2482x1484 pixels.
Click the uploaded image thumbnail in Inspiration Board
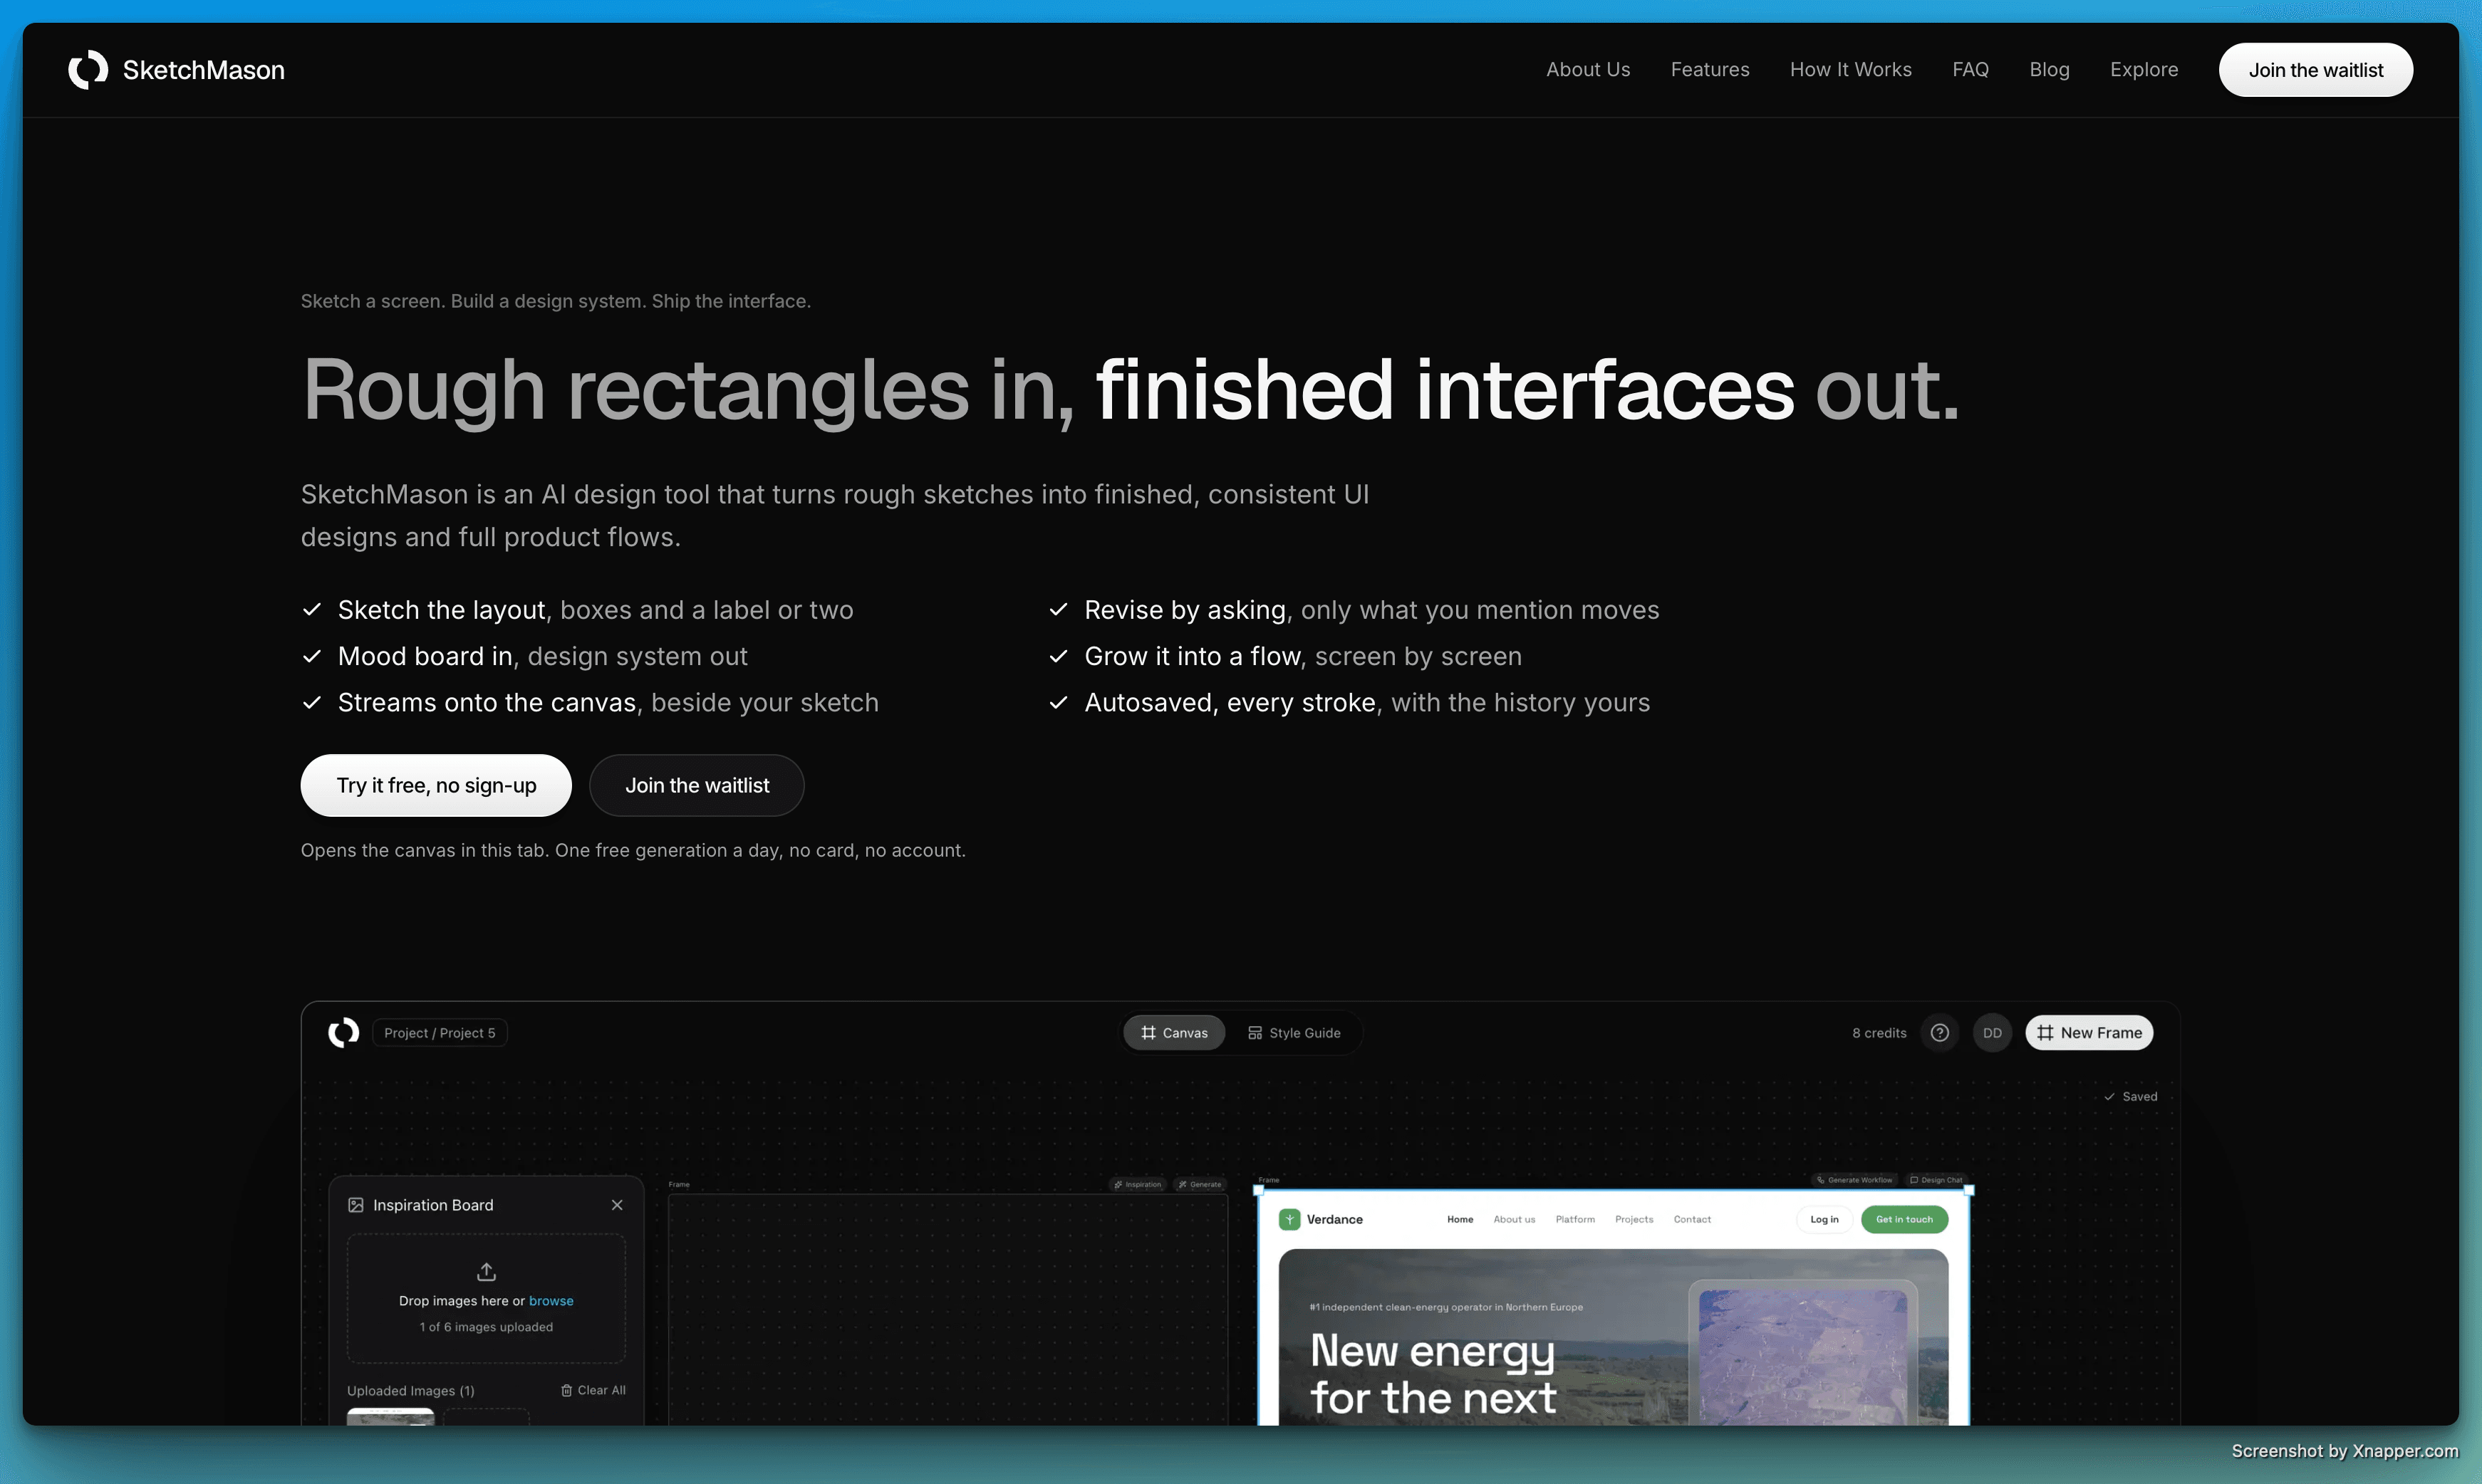tap(390, 1416)
